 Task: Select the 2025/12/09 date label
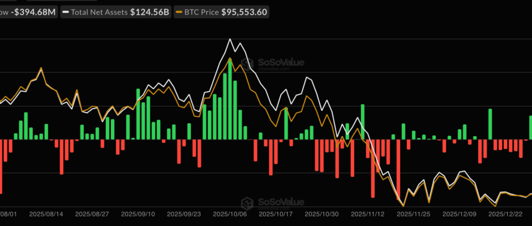(x=460, y=215)
